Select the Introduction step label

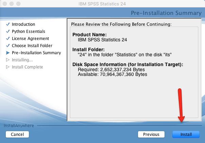[x=23, y=24]
